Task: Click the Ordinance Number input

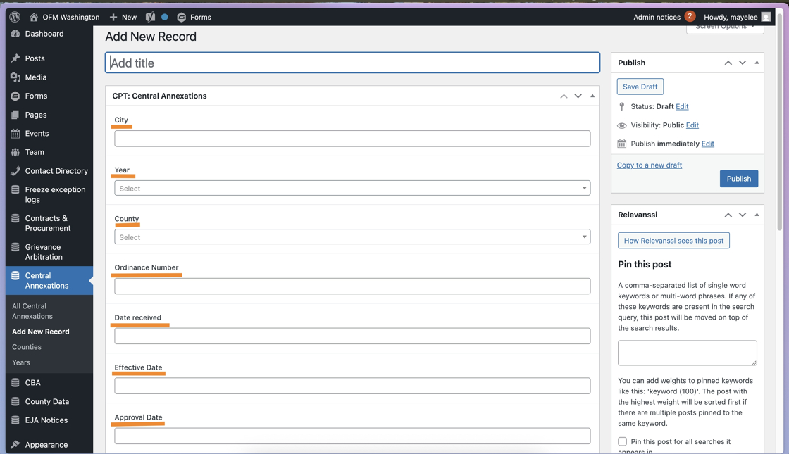Action: click(352, 286)
